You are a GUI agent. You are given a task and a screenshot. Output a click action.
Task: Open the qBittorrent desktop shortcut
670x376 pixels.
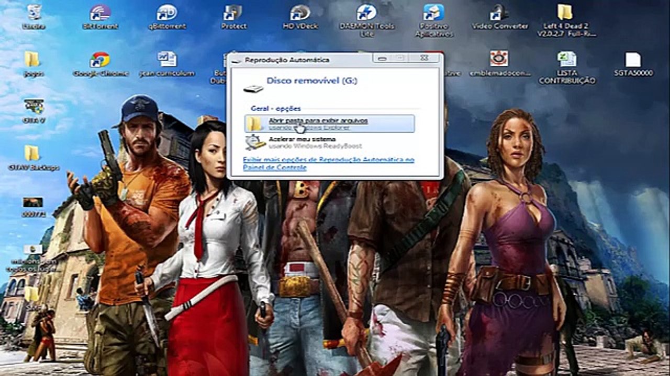tap(167, 16)
